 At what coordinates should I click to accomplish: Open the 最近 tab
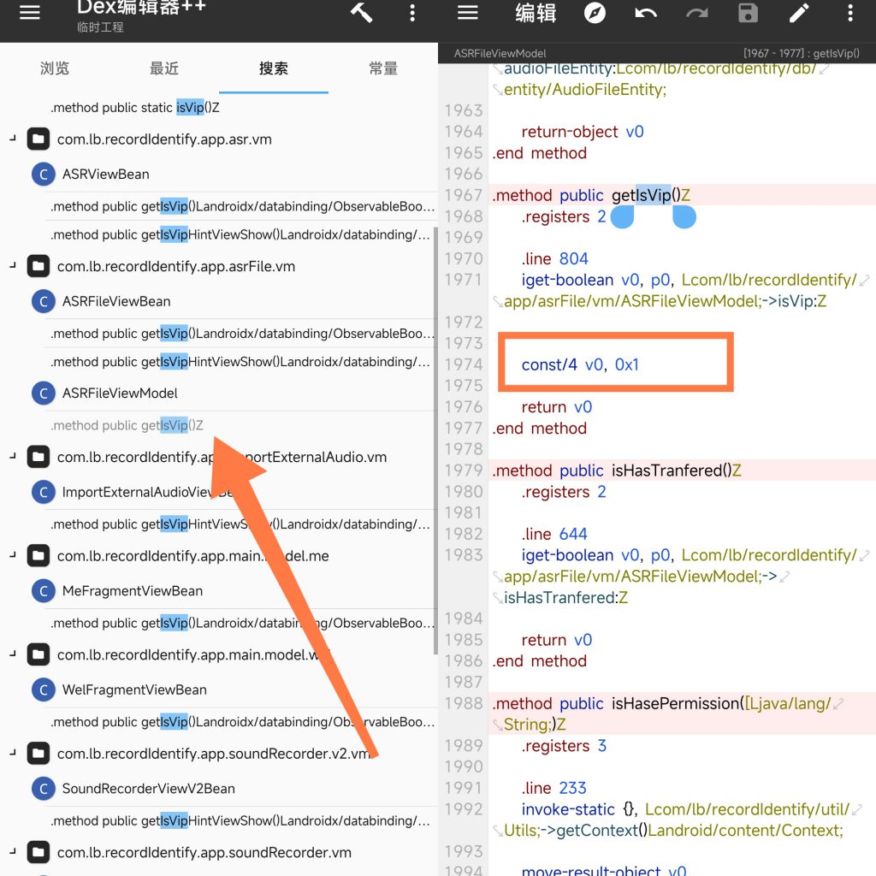pos(164,68)
